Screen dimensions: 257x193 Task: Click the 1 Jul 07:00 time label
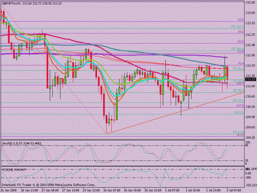(x=172, y=191)
